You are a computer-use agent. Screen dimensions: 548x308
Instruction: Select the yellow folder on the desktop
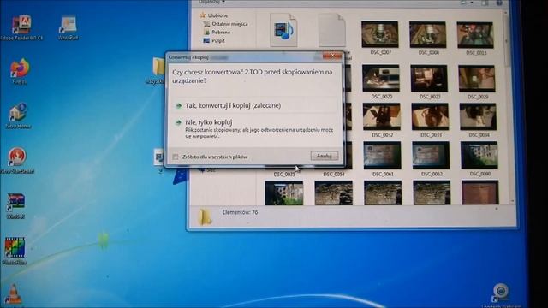[158, 67]
